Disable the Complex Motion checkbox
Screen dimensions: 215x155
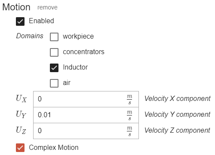[x=20, y=148]
